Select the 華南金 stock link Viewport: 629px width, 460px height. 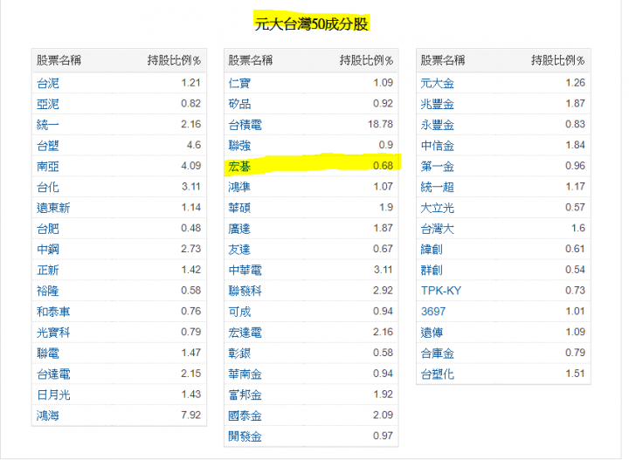click(245, 374)
